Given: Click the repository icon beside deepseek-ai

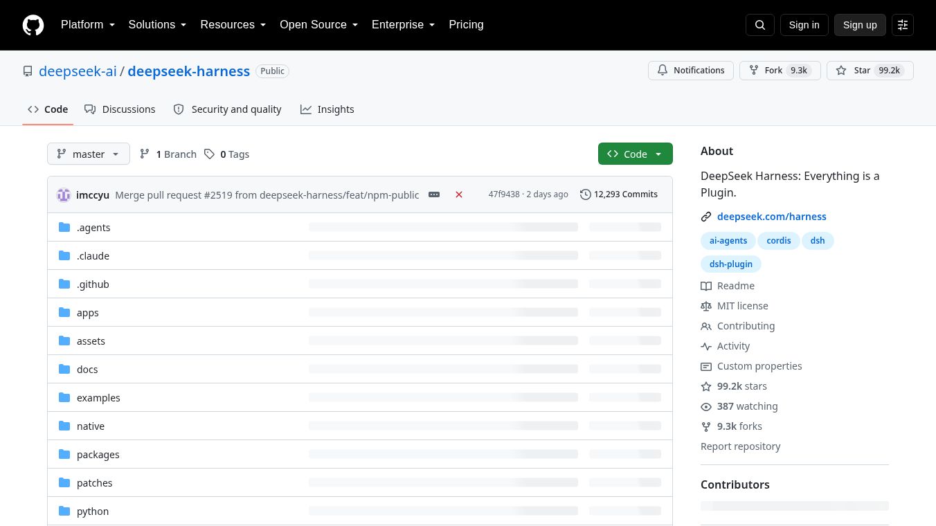Looking at the screenshot, I should pyautogui.click(x=28, y=71).
